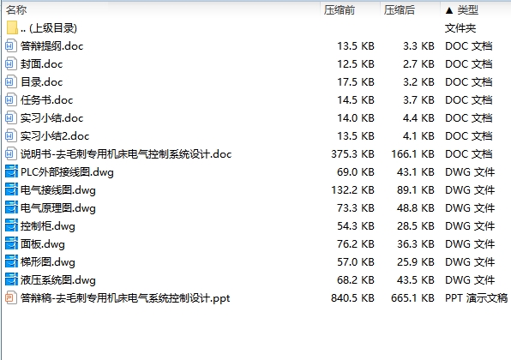This screenshot has width=511, height=360.
Task: Click the Word icon beside 封面.doc
Action: pos(10,63)
